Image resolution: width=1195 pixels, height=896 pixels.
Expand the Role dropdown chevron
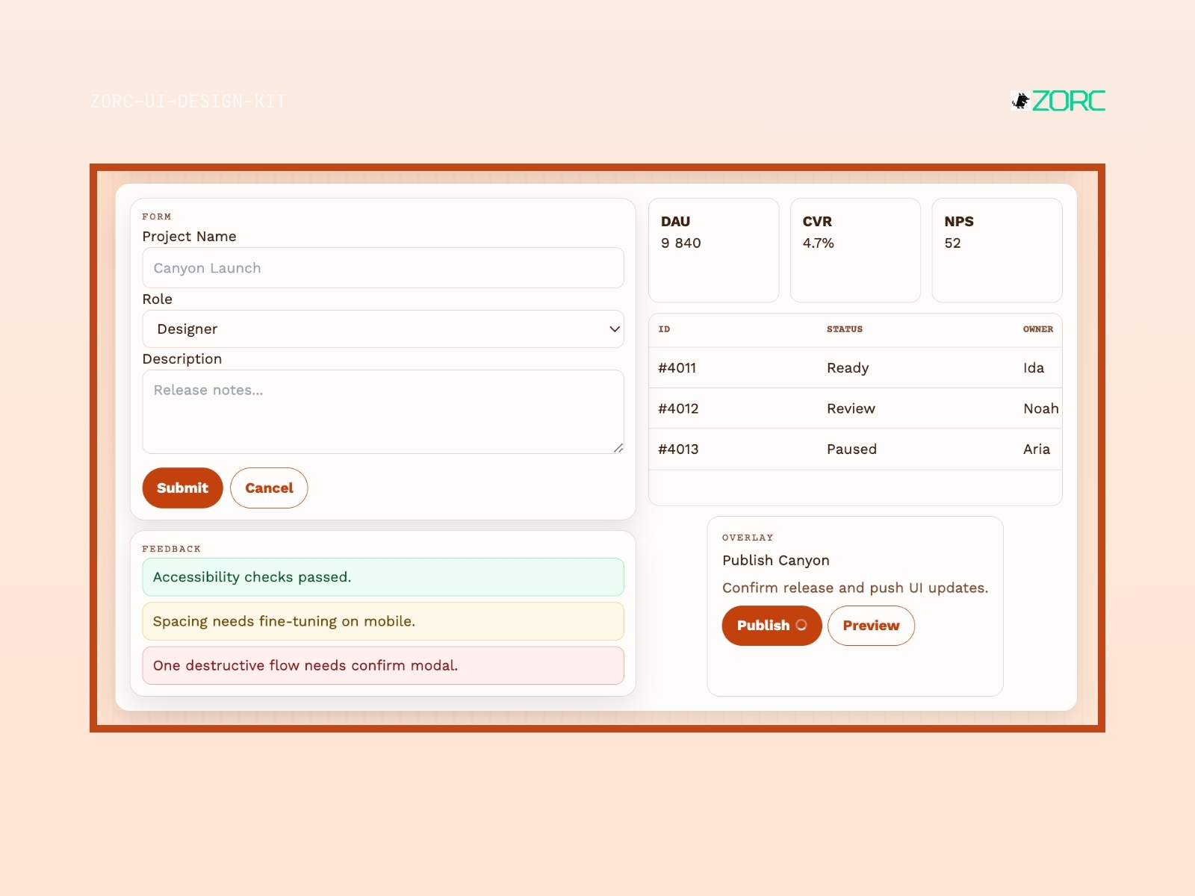(x=615, y=329)
